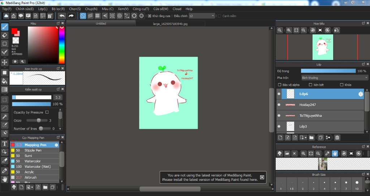The width and height of the screenshot is (370, 196).
Task: Open Mapping Pen brush settings gear
Action: coord(56,145)
